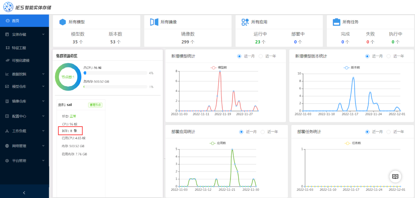Expand the 实体存储 sidebar menu
Viewport: 415px width, 198px height.
(x=24, y=34)
